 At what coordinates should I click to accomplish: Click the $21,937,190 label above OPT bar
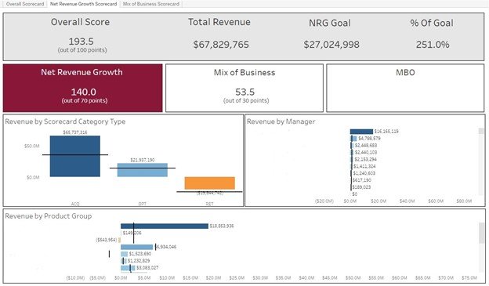tap(142, 160)
